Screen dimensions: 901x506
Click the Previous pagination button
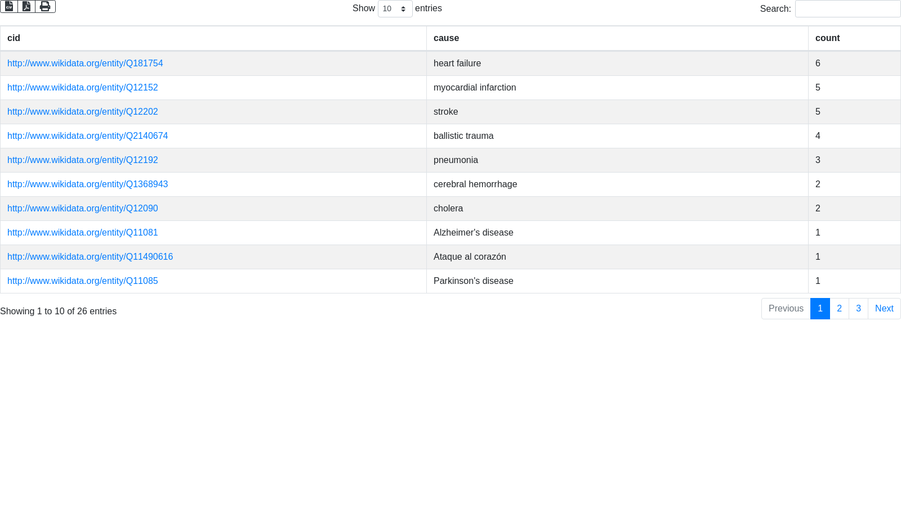pyautogui.click(x=786, y=309)
